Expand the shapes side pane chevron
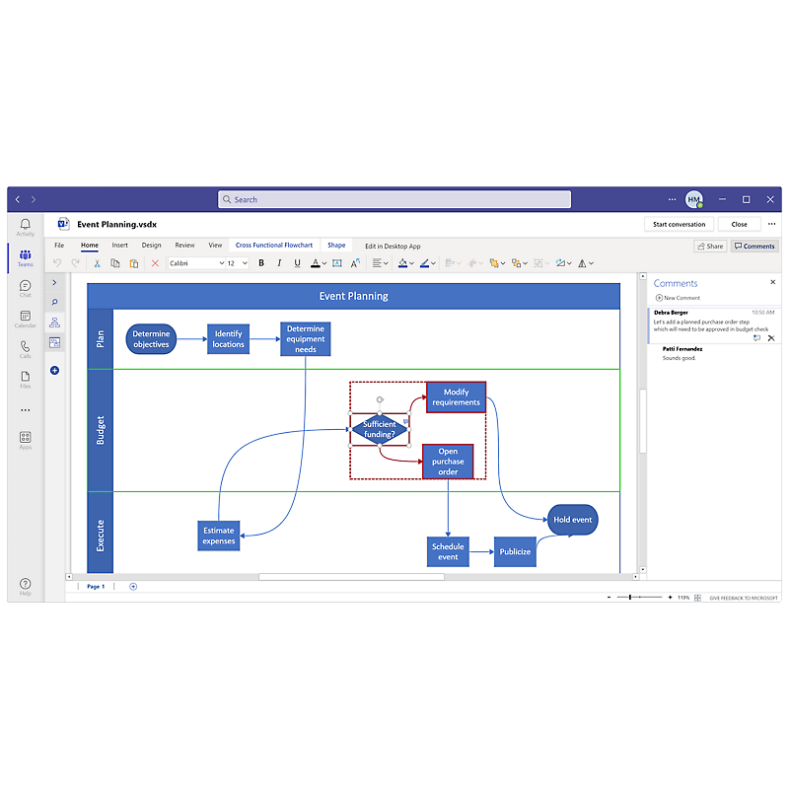The image size is (789, 789). [54, 282]
